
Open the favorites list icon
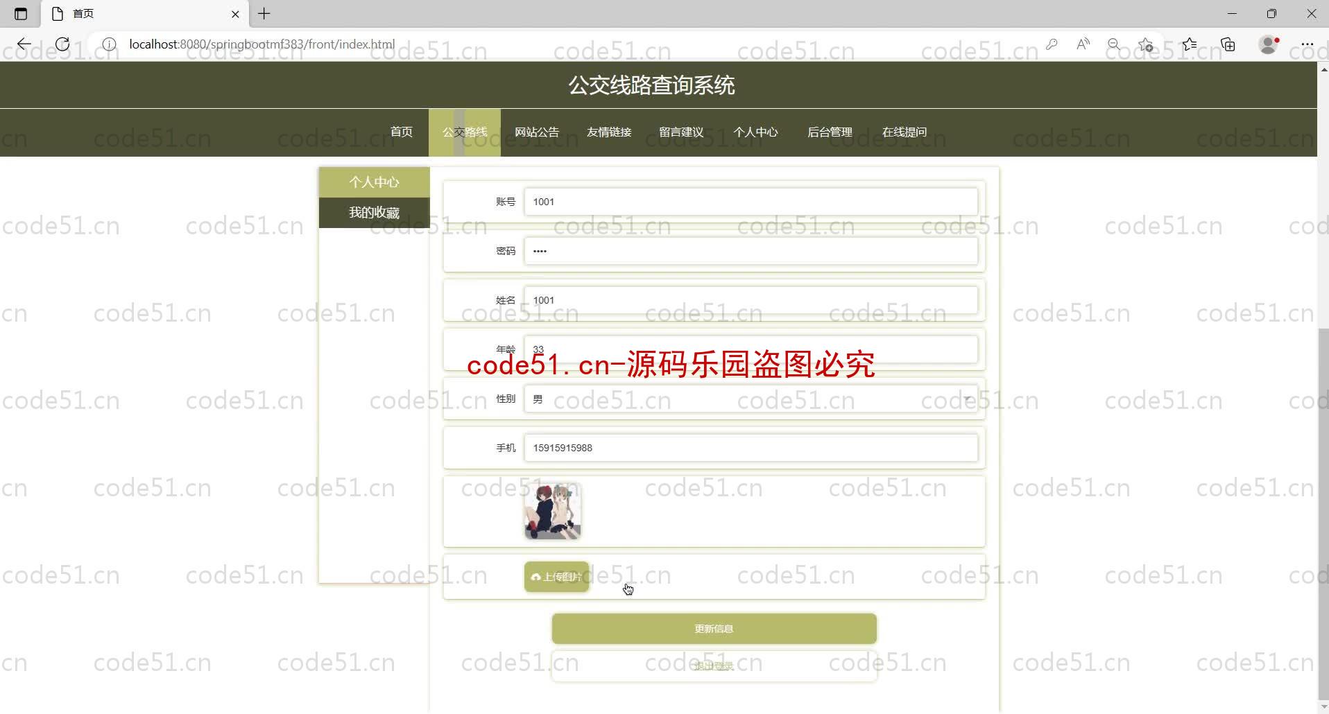(x=1190, y=44)
